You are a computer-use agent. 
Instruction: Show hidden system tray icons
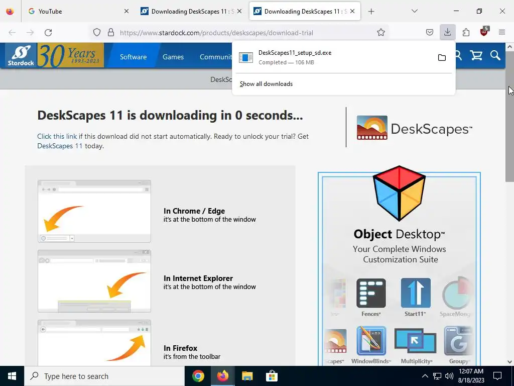pos(425,376)
